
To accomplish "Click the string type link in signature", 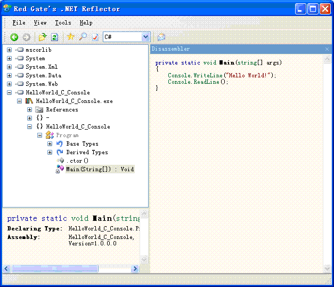I will pyautogui.click(x=247, y=62).
